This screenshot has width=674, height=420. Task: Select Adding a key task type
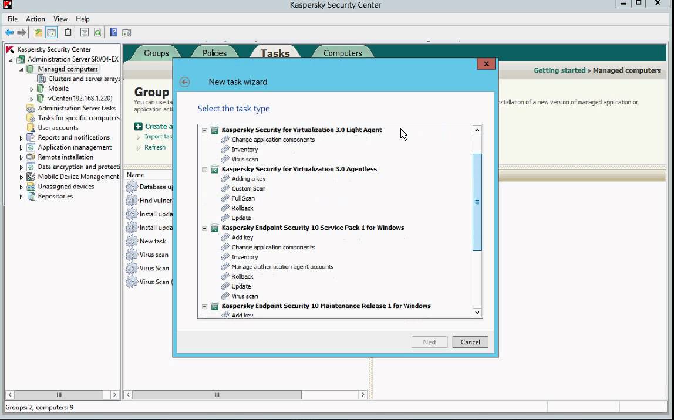(x=248, y=179)
